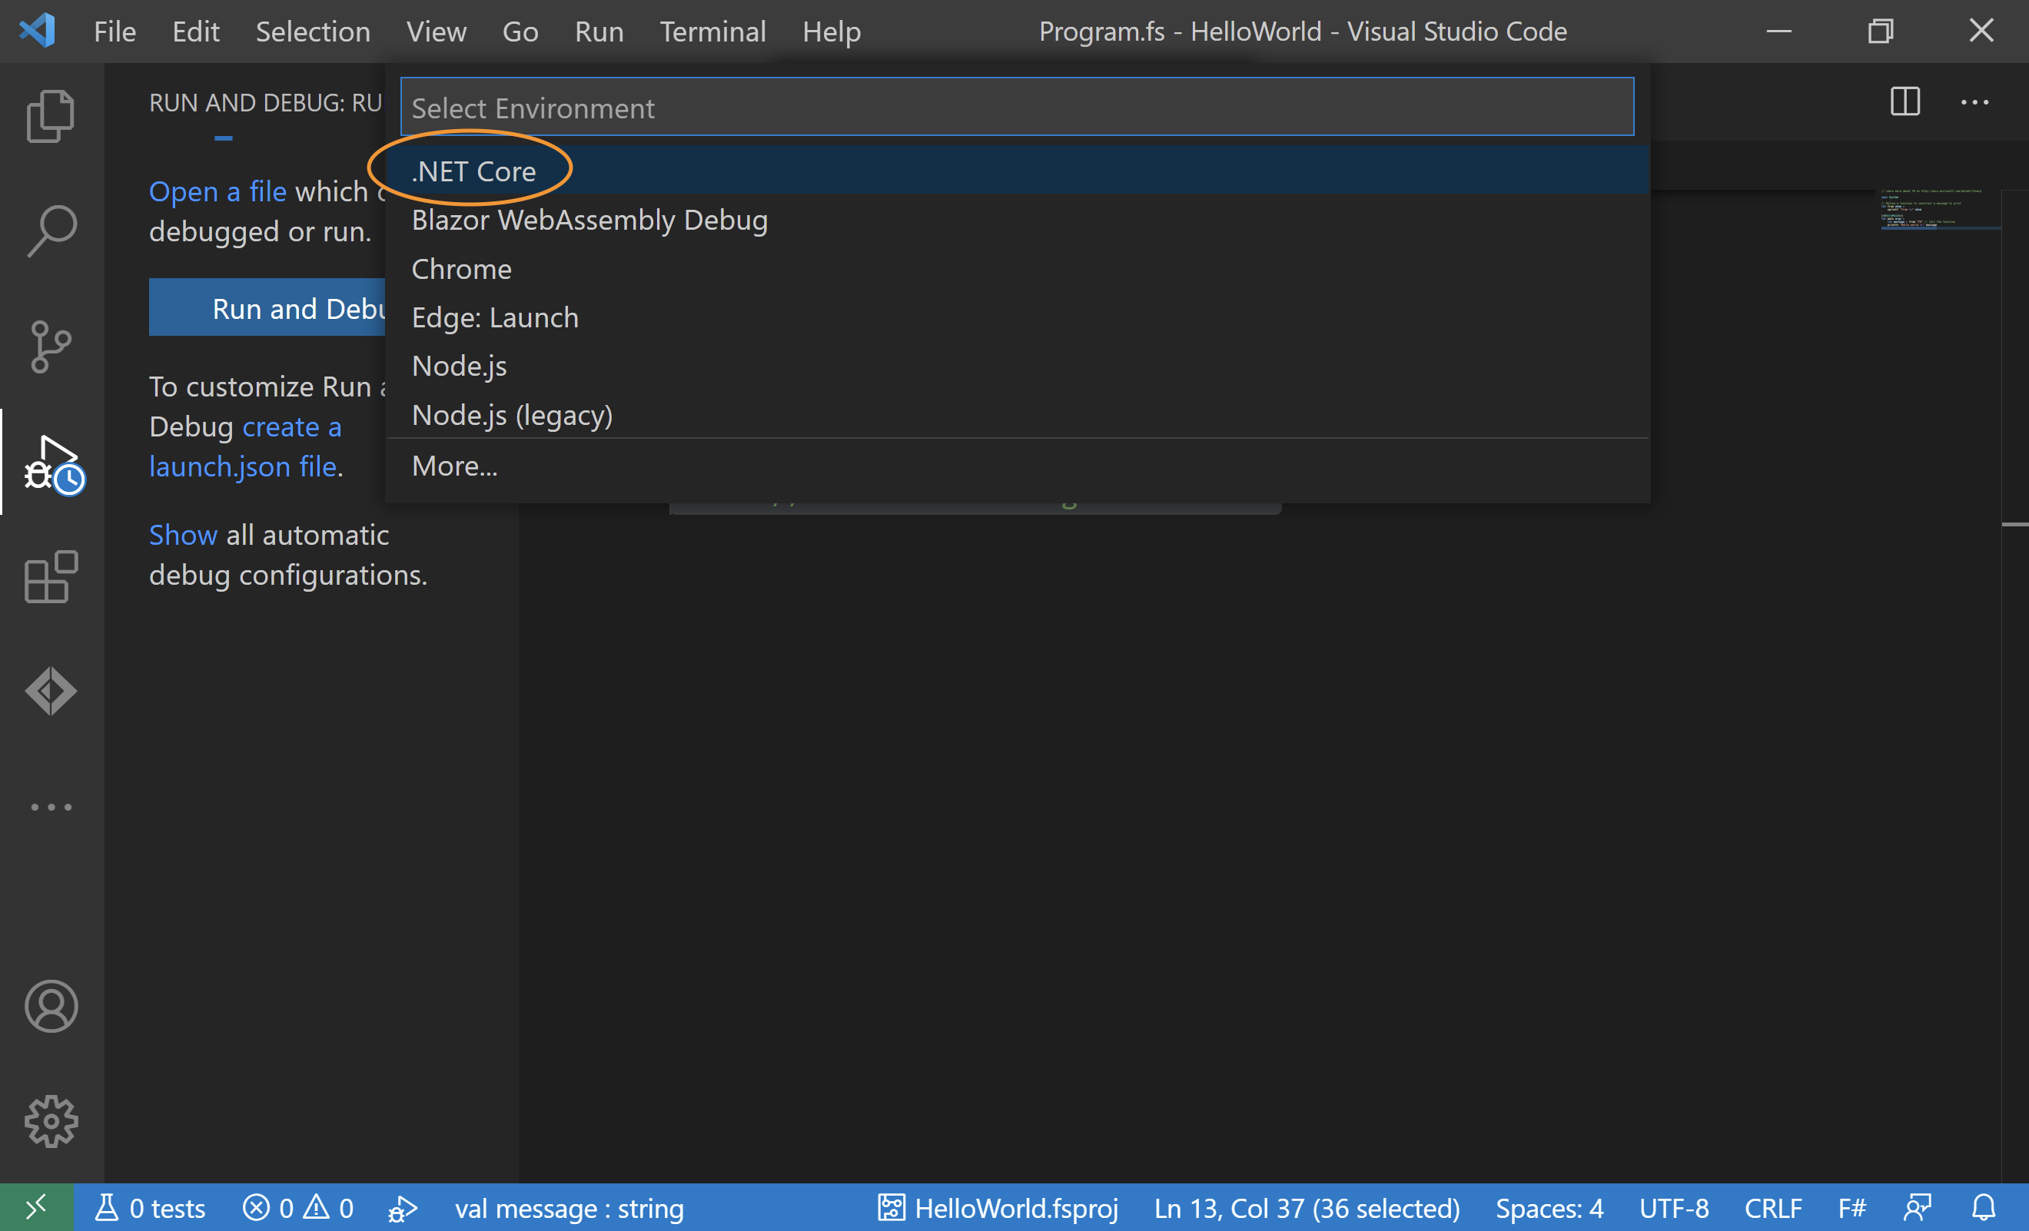Click the Accounts icon in activity bar
Screen dimensions: 2029x1231
(x=51, y=1005)
